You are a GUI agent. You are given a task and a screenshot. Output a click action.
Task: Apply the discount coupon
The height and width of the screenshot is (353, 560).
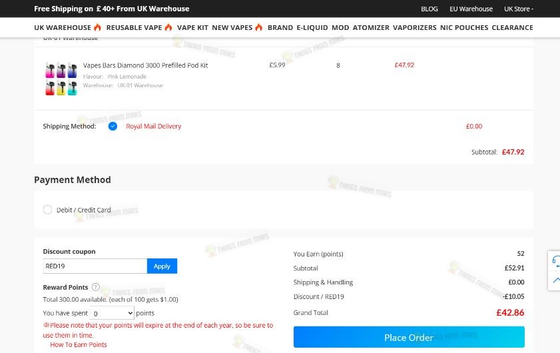(x=162, y=266)
